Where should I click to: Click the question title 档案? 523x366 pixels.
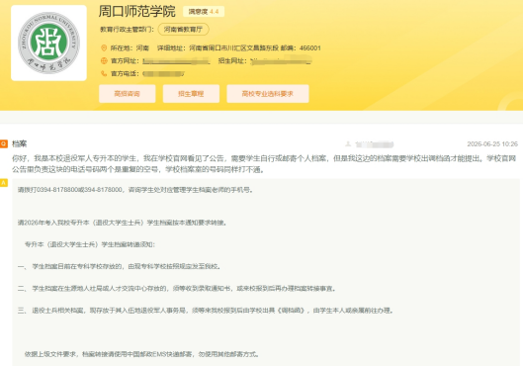point(20,143)
